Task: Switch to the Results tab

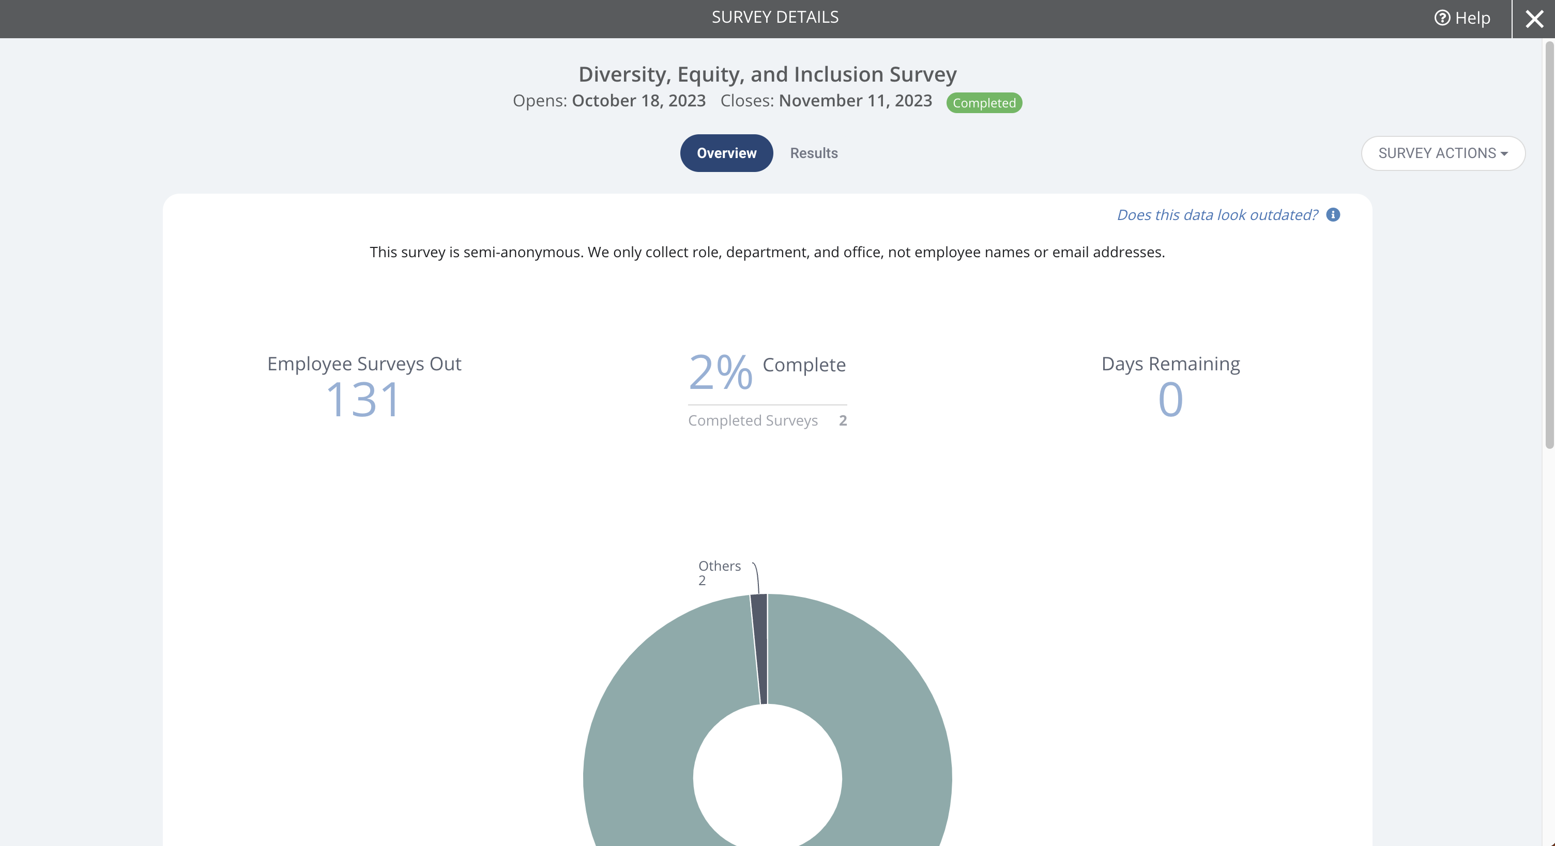Action: [814, 153]
